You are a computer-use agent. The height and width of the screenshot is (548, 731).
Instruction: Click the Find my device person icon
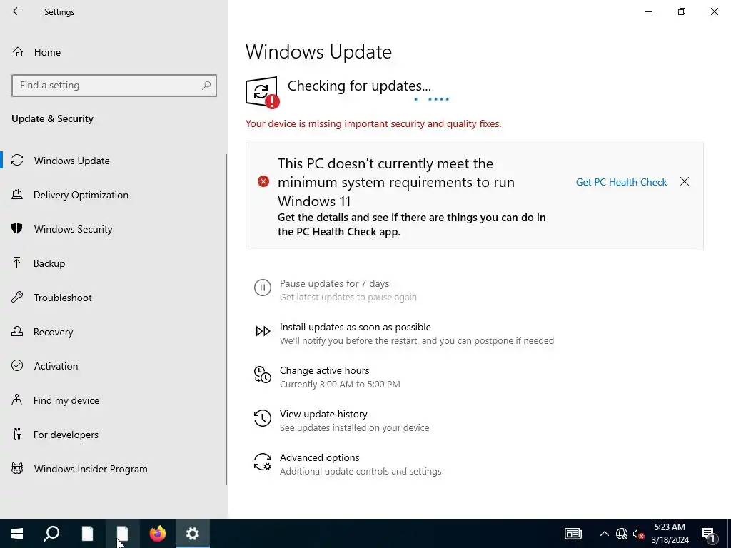(17, 400)
